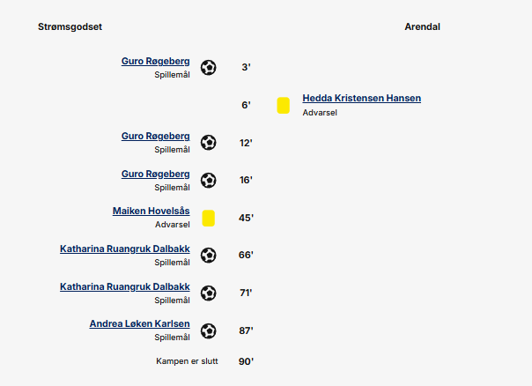The height and width of the screenshot is (386, 532).
Task: Open Hedda Kristensen Hansen player page
Action: pos(362,98)
